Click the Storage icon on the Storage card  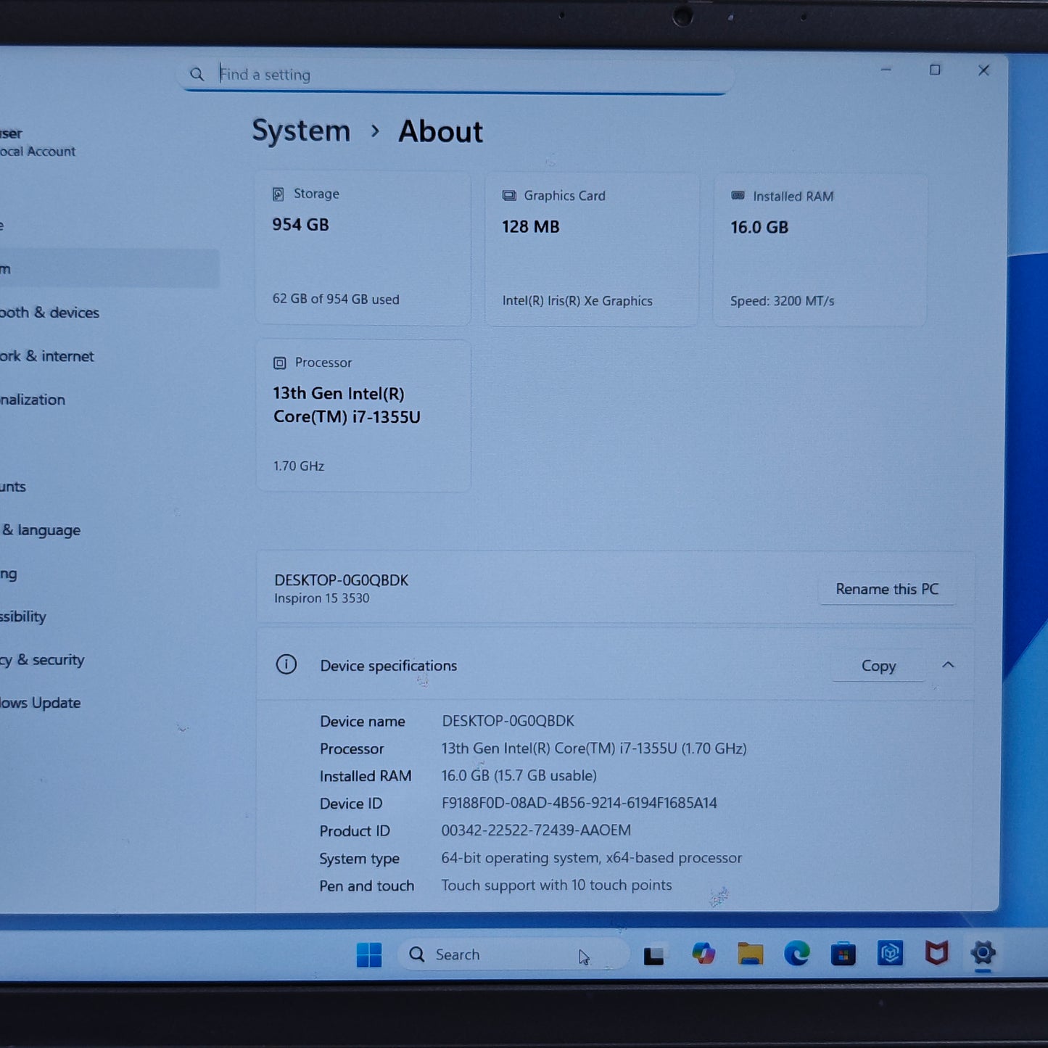coord(278,194)
